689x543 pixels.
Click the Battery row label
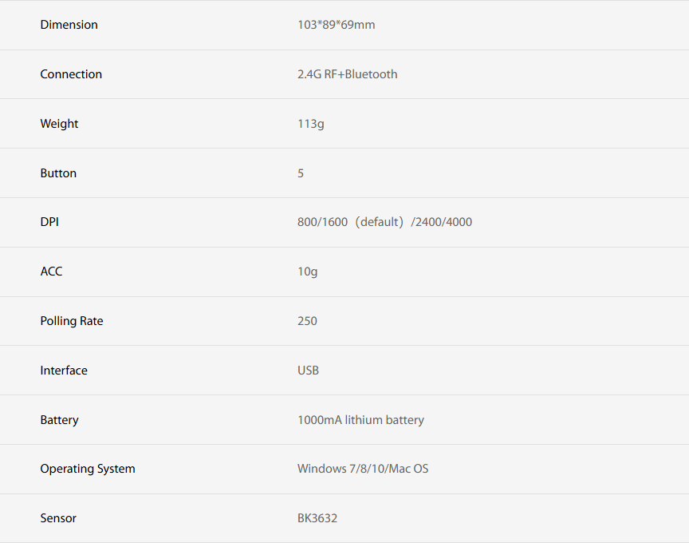59,420
